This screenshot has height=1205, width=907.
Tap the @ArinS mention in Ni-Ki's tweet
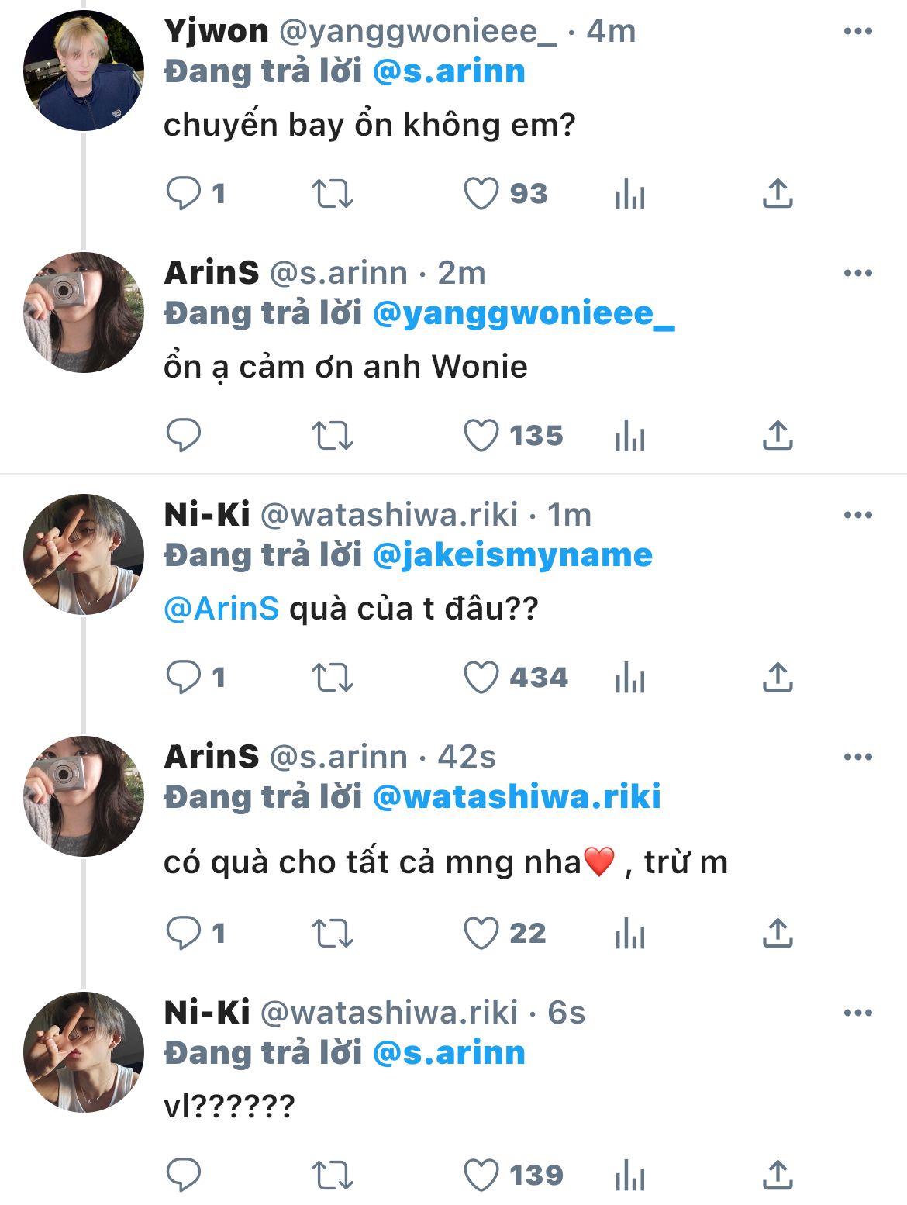pos(222,609)
